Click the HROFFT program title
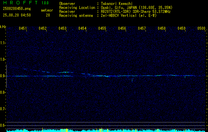208x132 pixels. click(x=21, y=3)
